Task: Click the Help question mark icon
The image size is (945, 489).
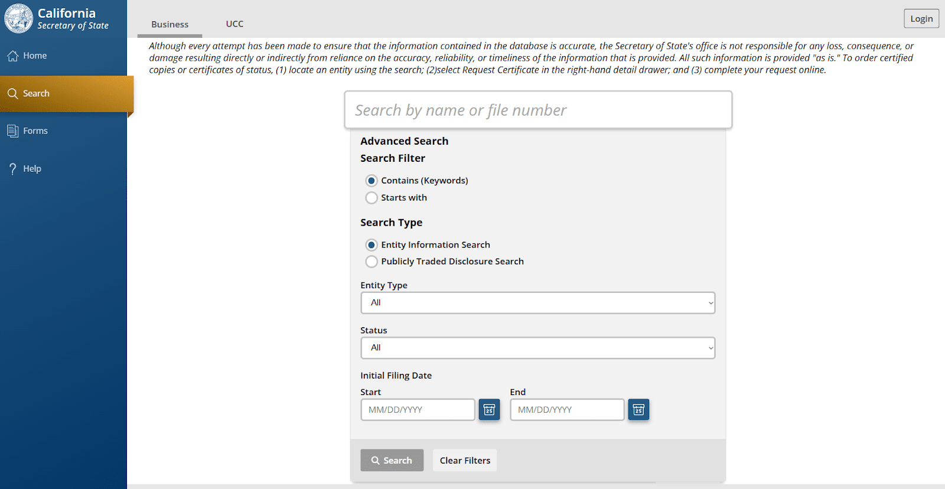Action: point(12,169)
